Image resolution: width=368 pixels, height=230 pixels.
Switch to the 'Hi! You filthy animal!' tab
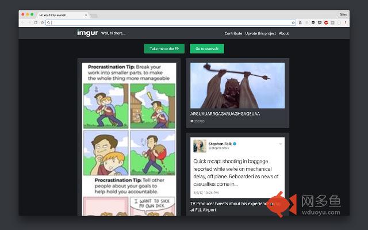tap(62, 15)
